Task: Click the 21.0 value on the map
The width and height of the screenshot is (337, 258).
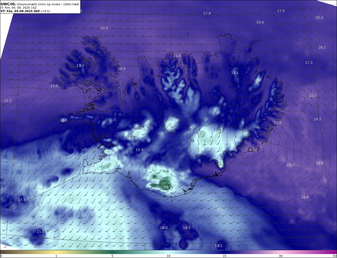Action: 54,86
